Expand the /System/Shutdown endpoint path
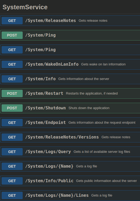This screenshot has height=201, width=140. tap(46, 108)
